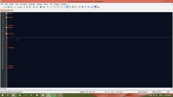
Task: Copy selection using the Copy icon
Action: tap(27, 7)
